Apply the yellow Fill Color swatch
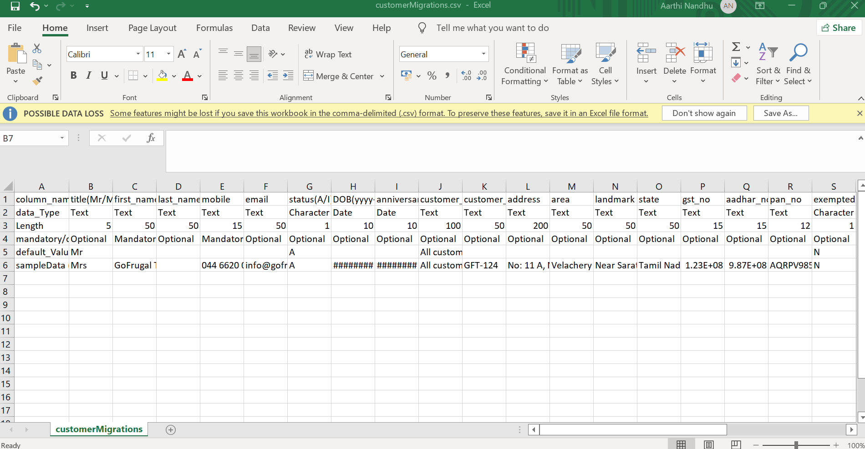Image resolution: width=865 pixels, height=449 pixels. coord(162,76)
